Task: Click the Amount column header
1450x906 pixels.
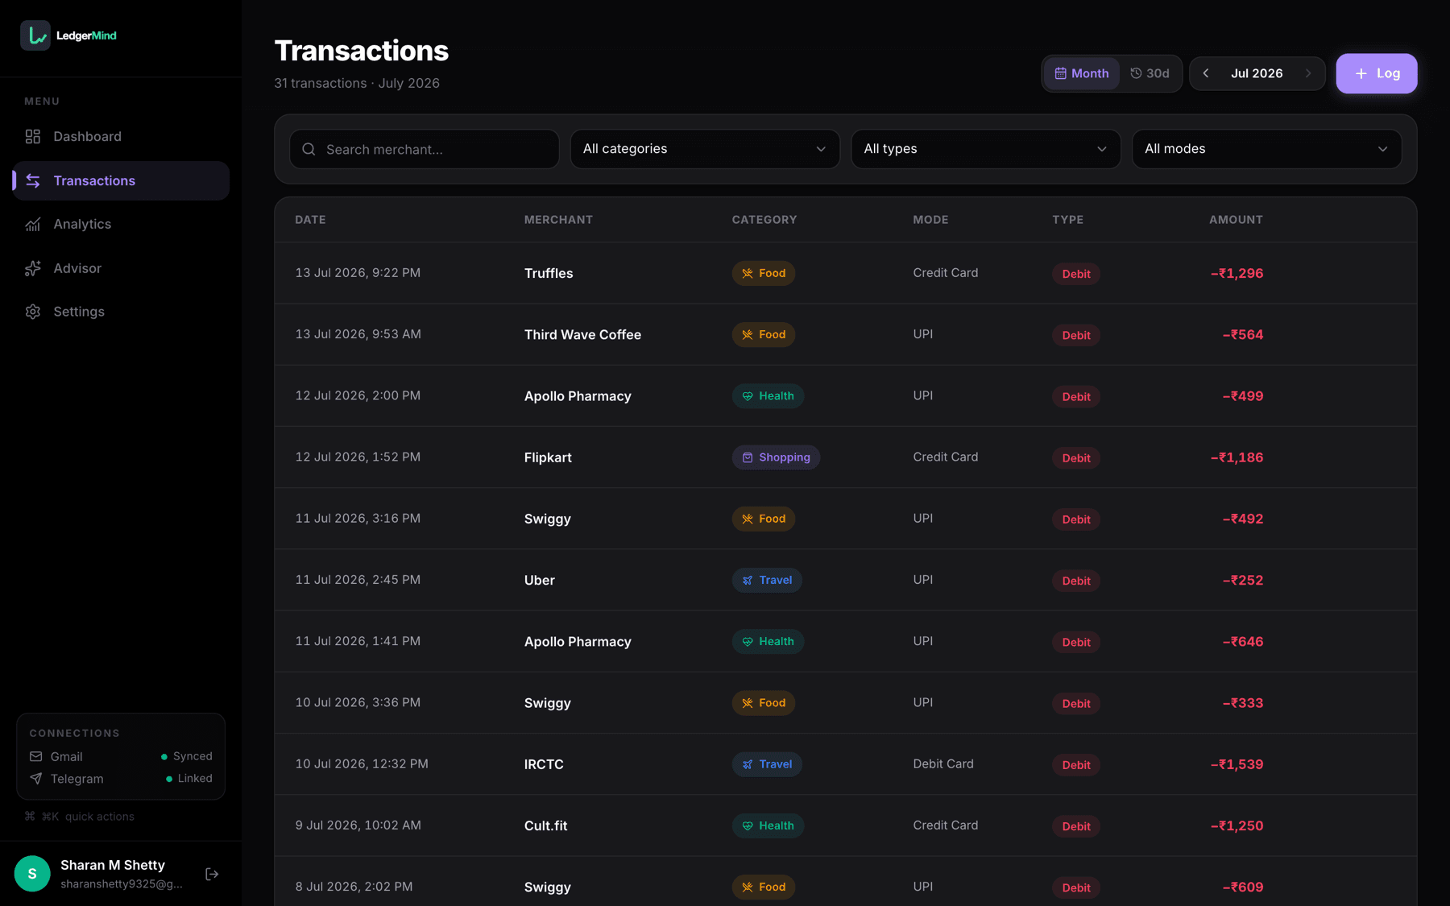Action: pos(1236,220)
